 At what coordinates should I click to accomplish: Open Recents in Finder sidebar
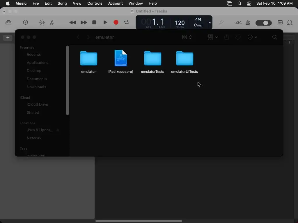coord(34,54)
